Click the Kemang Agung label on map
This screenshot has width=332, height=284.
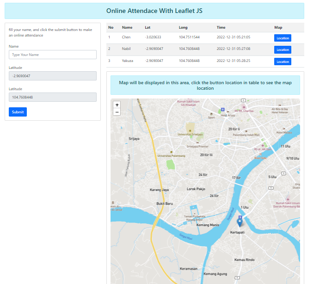point(215,274)
